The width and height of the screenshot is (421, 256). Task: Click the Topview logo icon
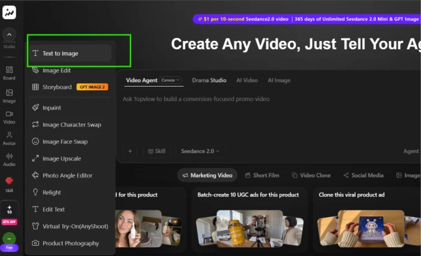tap(9, 13)
